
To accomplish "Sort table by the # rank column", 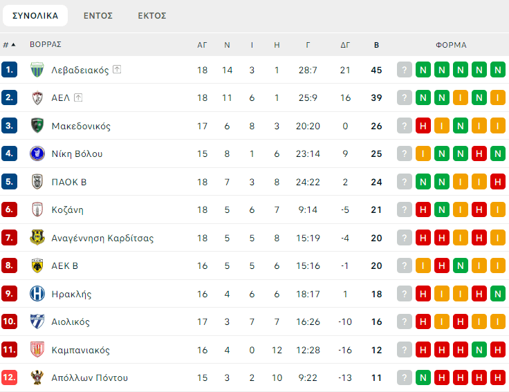I will point(9,45).
